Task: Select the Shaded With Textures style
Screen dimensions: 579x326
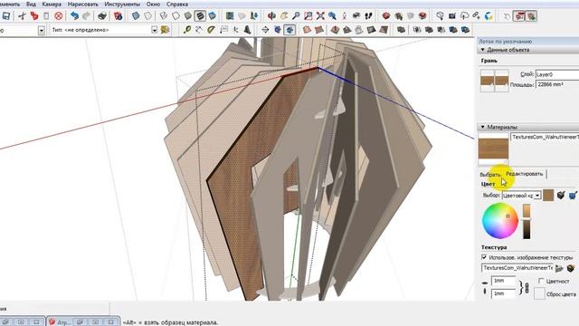Action: pos(200,16)
